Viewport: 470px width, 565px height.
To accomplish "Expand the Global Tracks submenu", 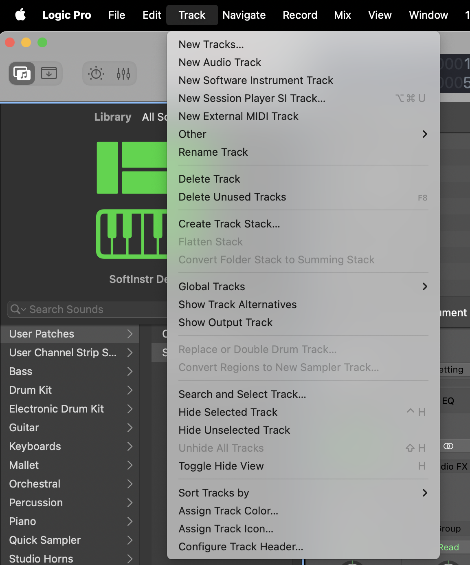I will pos(303,287).
